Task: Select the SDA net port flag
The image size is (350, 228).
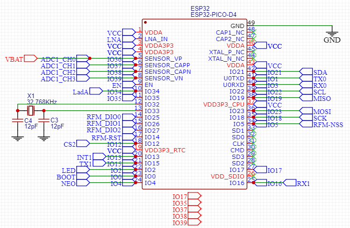Action: [x=306, y=71]
